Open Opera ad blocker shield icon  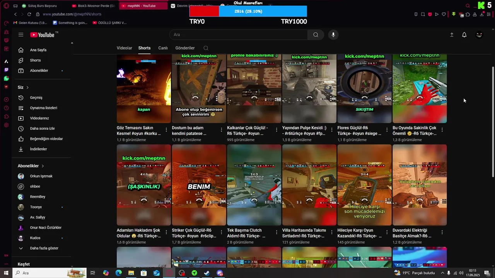430,14
